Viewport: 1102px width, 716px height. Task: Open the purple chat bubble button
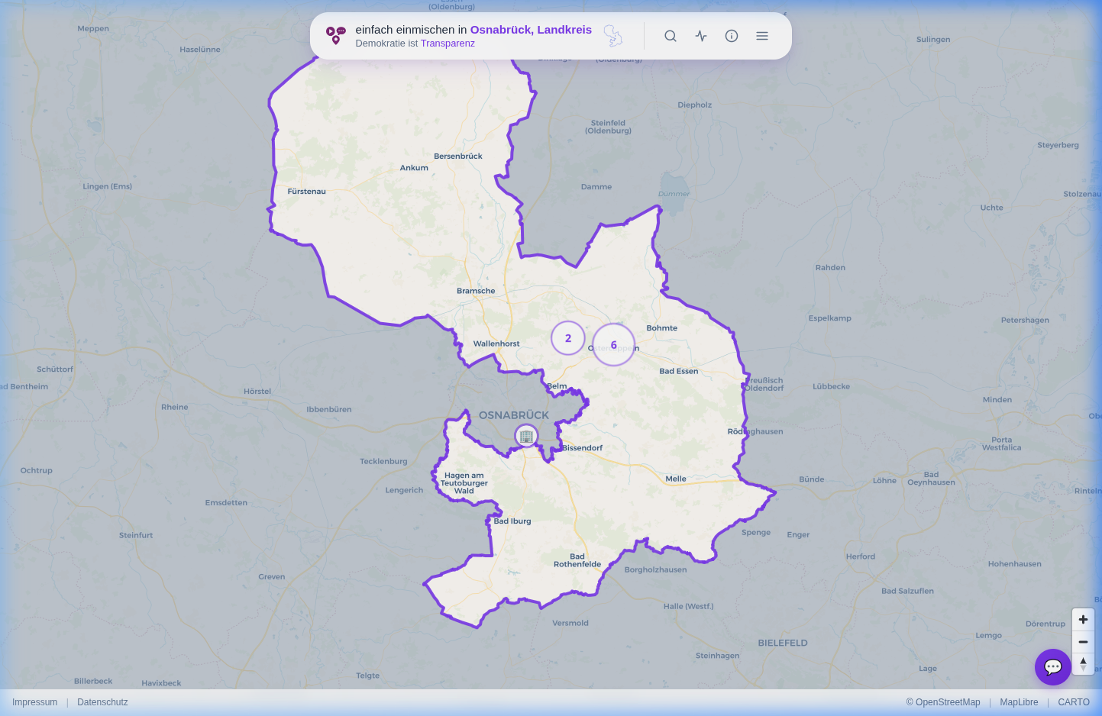[x=1053, y=667]
